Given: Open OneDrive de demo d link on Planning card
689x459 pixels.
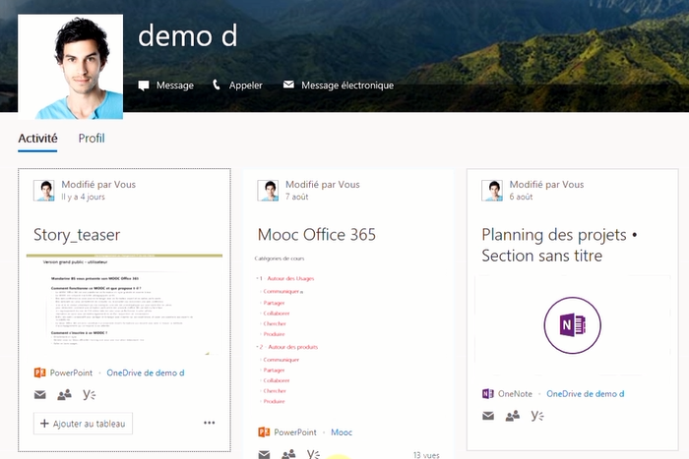Looking at the screenshot, I should point(586,393).
